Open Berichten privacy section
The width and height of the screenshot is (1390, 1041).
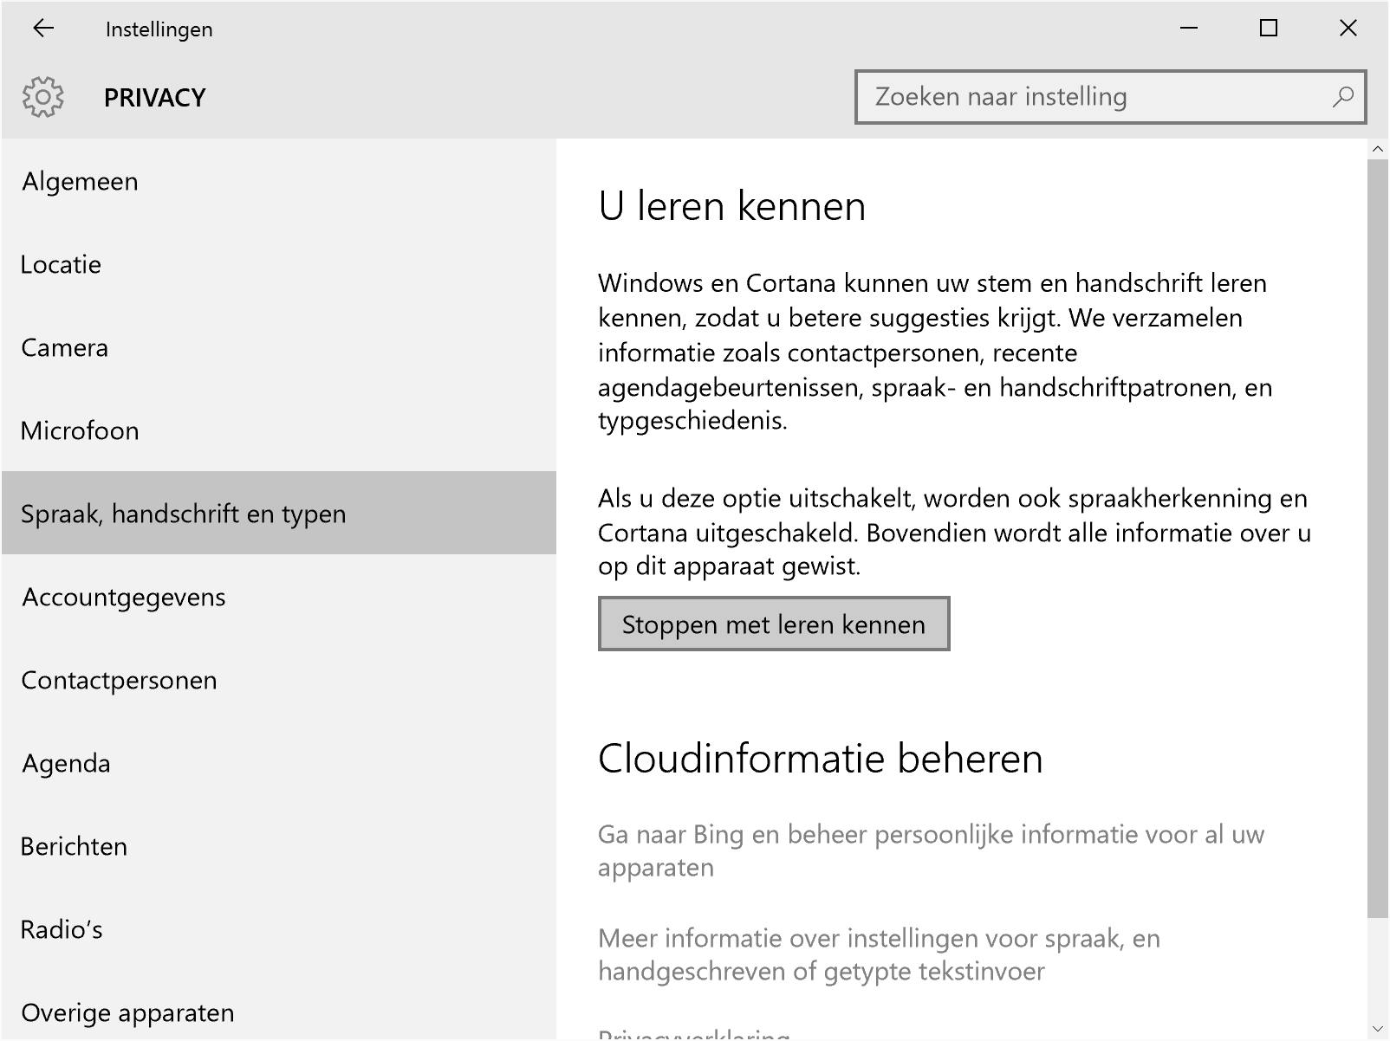coord(74,847)
